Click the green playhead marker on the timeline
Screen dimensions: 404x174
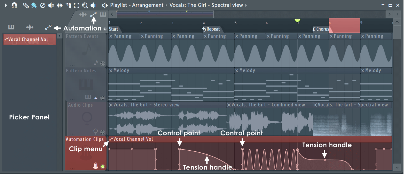pos(297,21)
